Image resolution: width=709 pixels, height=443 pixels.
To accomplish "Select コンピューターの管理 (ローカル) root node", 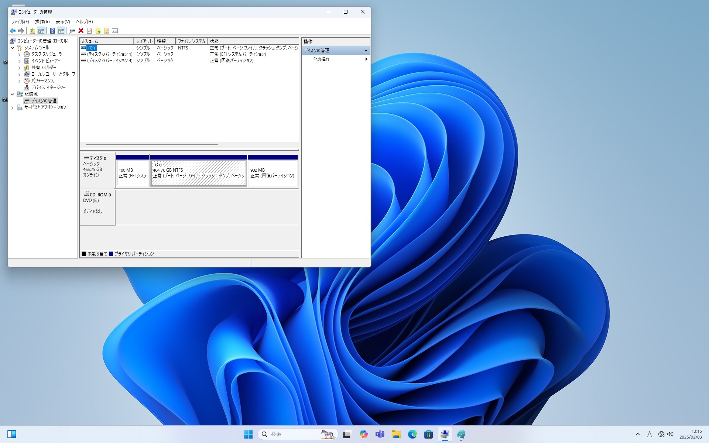I will 42,41.
